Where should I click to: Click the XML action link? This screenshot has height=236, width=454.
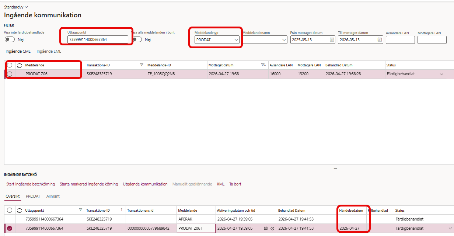220,184
